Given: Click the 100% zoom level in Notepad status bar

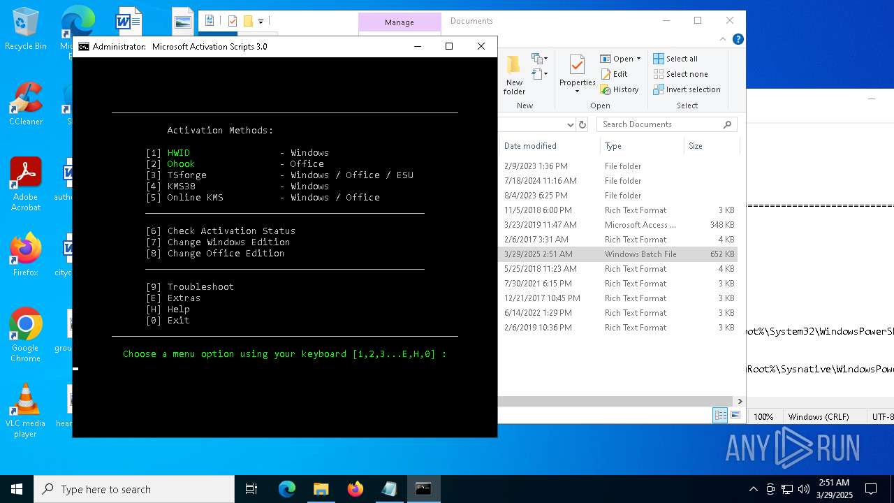Looking at the screenshot, I should pyautogui.click(x=763, y=416).
